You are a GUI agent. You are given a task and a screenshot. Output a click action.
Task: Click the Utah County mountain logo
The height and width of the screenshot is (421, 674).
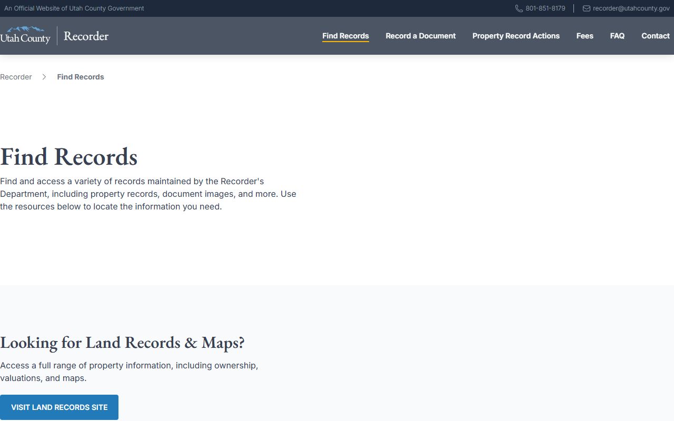[x=25, y=35]
